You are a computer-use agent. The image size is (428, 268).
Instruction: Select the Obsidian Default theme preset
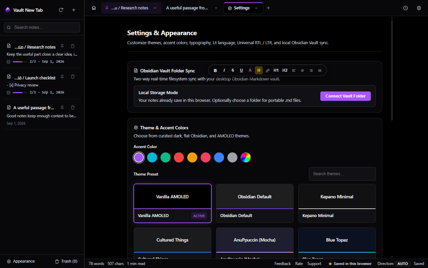255,203
